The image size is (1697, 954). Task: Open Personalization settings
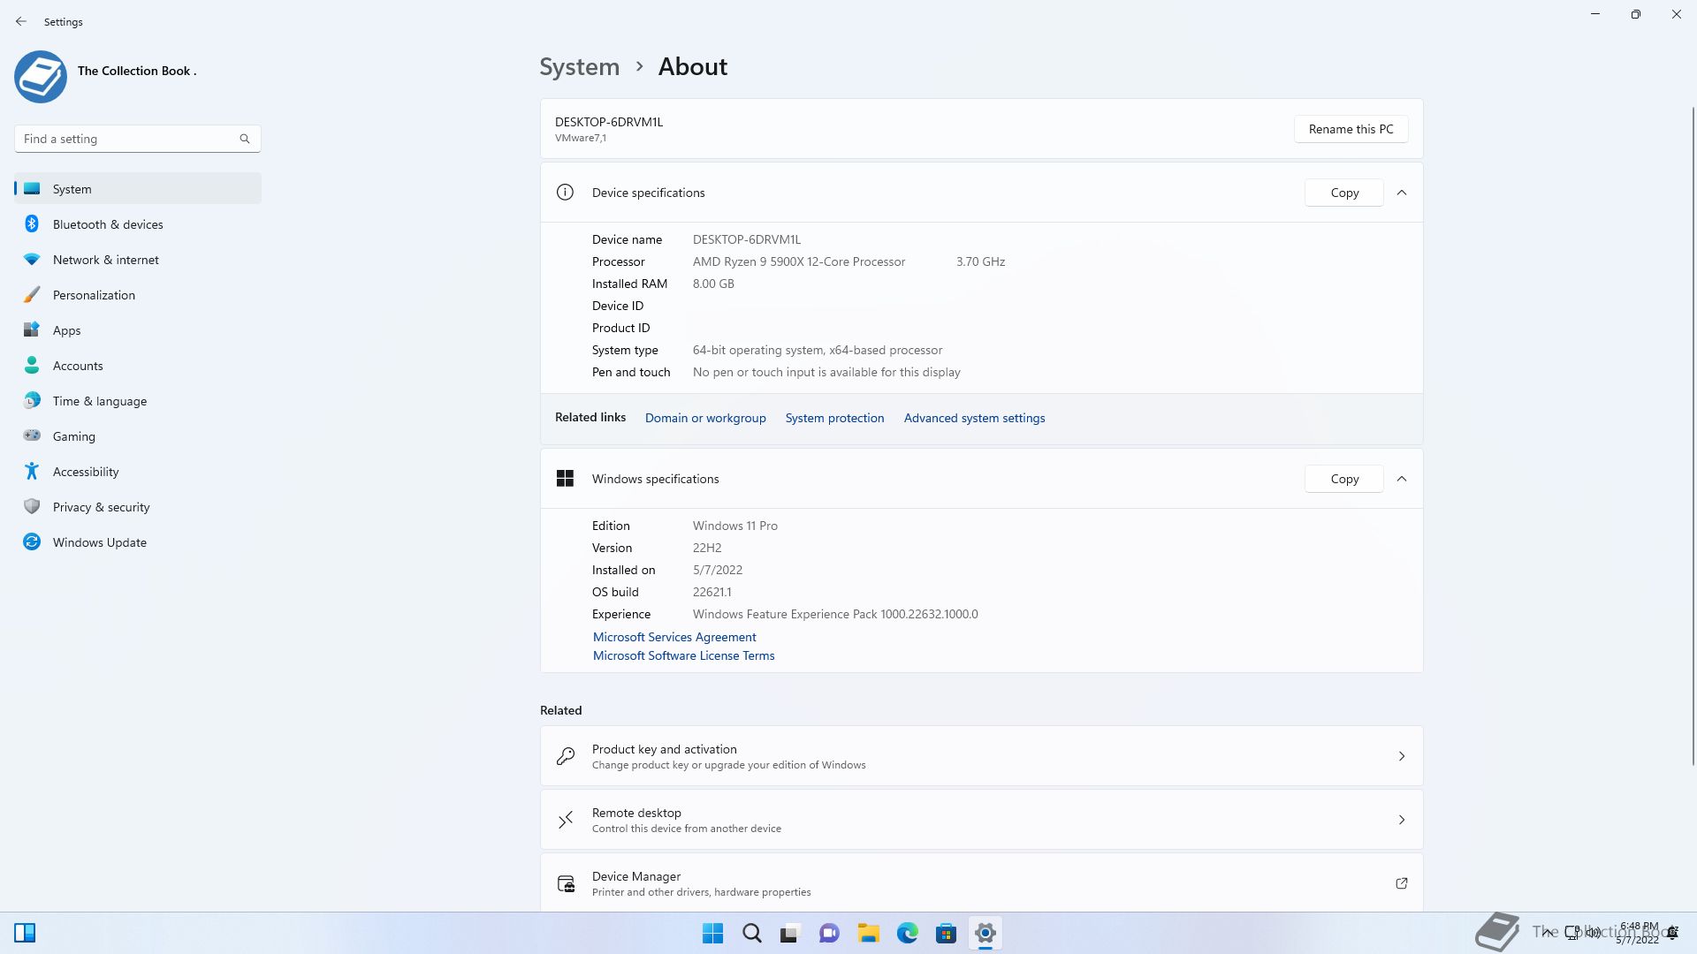coord(138,295)
